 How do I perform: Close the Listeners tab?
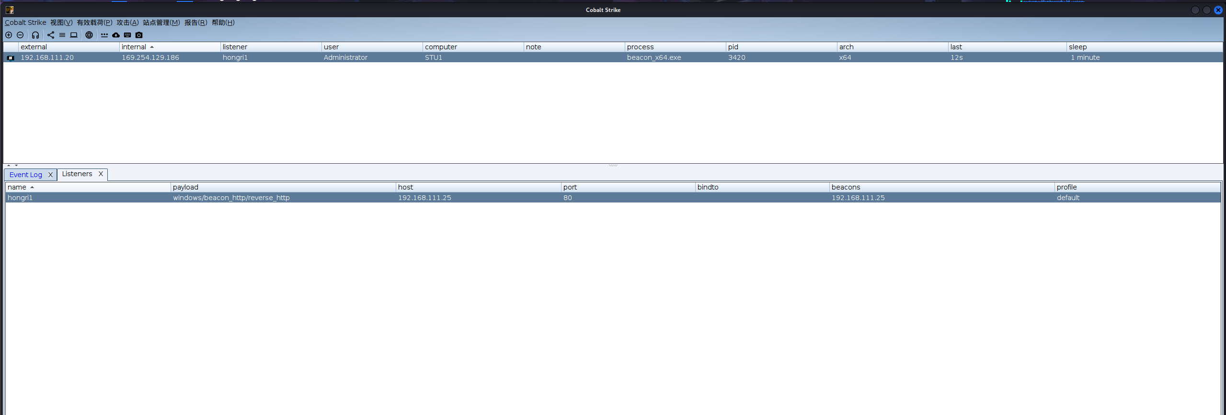(101, 174)
